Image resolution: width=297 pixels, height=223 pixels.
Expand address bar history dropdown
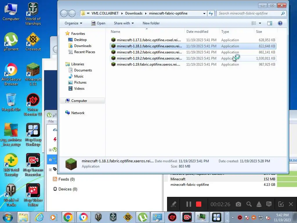tap(204, 13)
